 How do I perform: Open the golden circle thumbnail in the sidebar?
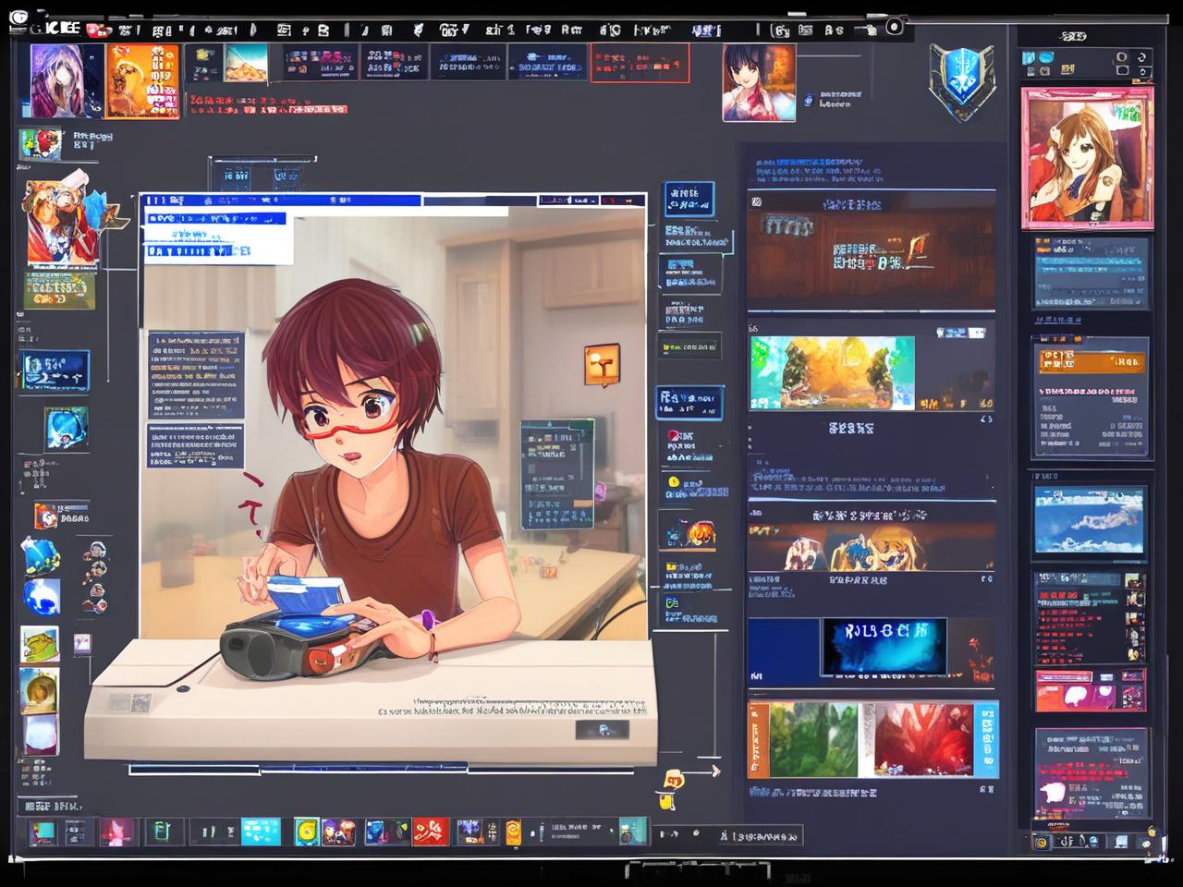tap(40, 689)
